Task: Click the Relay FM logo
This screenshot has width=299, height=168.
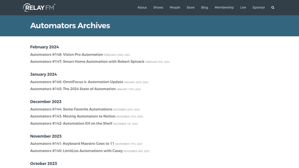Action: tap(39, 7)
